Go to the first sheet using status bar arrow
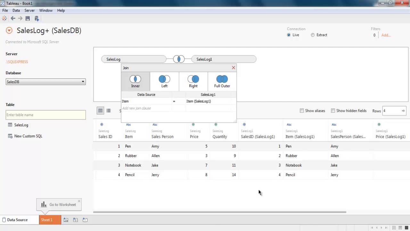410x231 pixels. 372,228
